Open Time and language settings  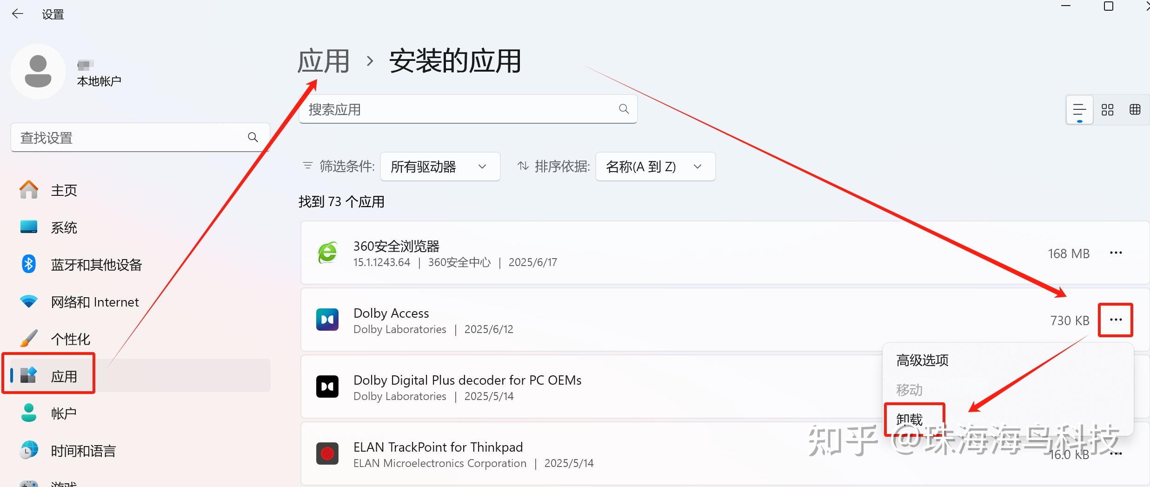tap(140, 450)
